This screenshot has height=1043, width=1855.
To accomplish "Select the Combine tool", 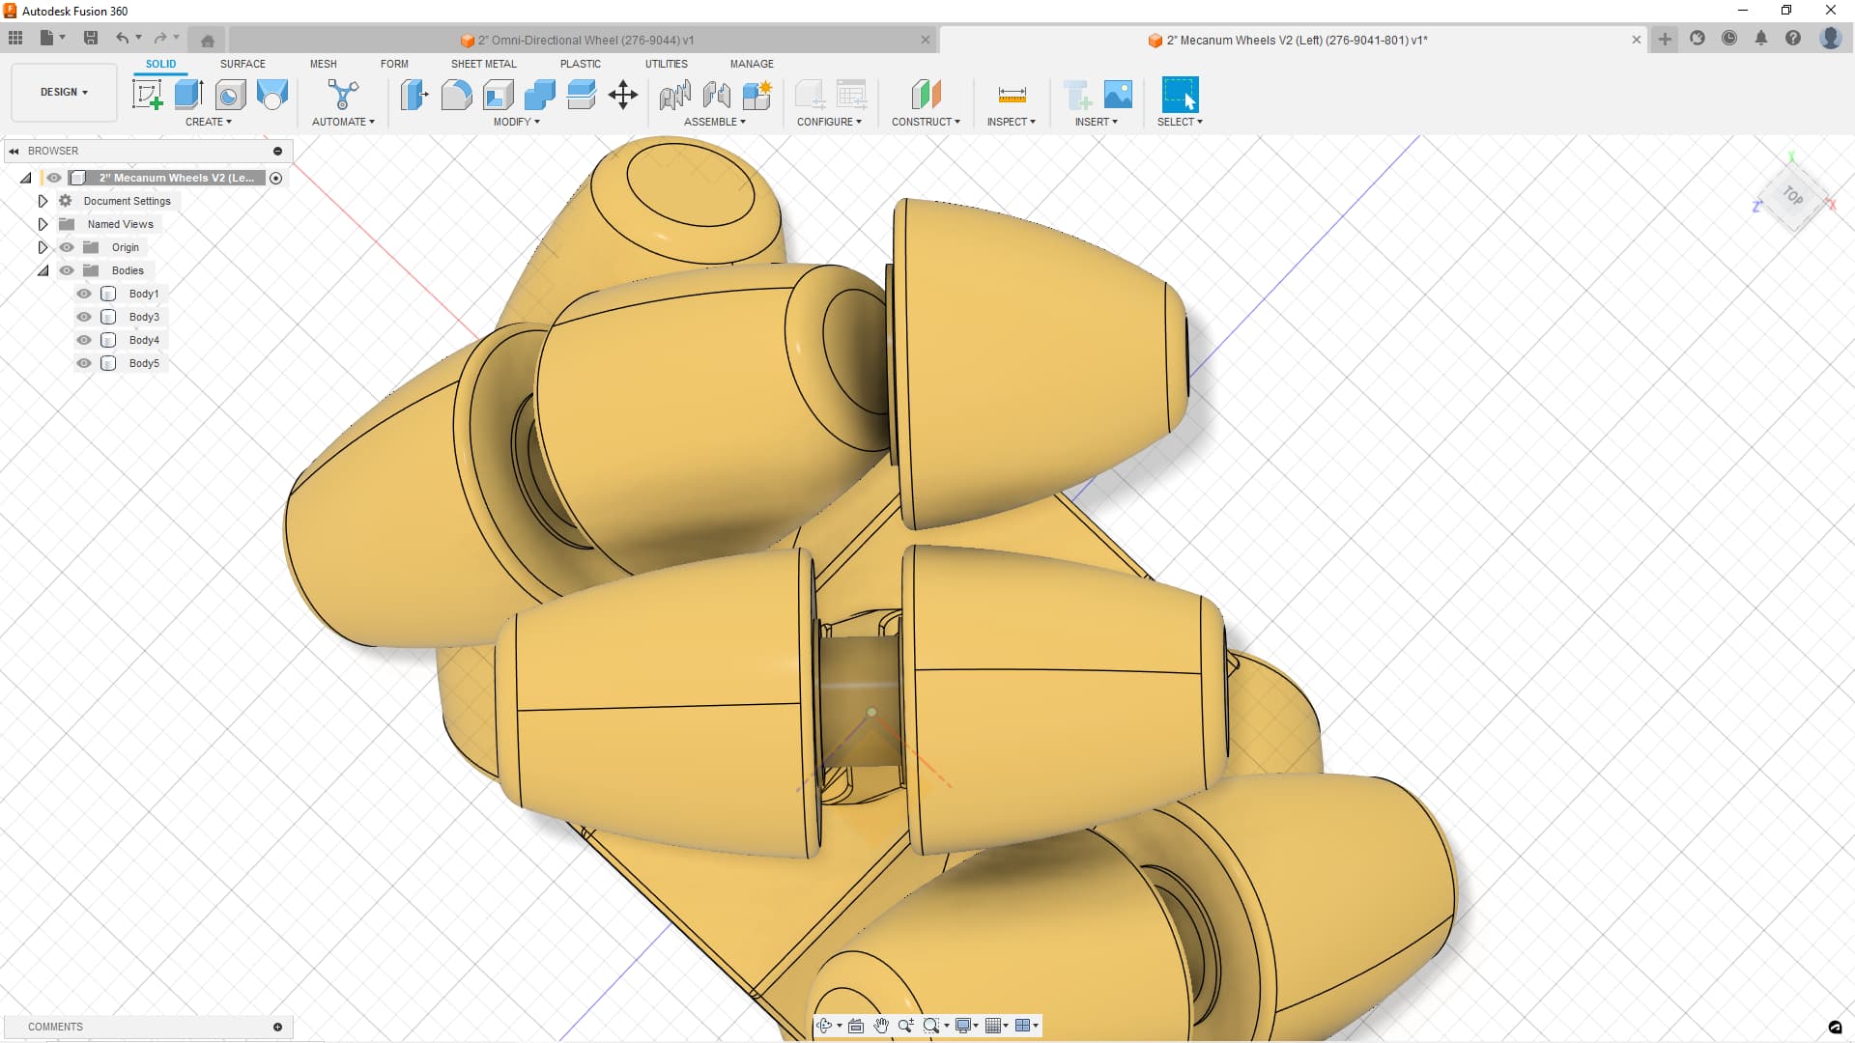I will [539, 95].
